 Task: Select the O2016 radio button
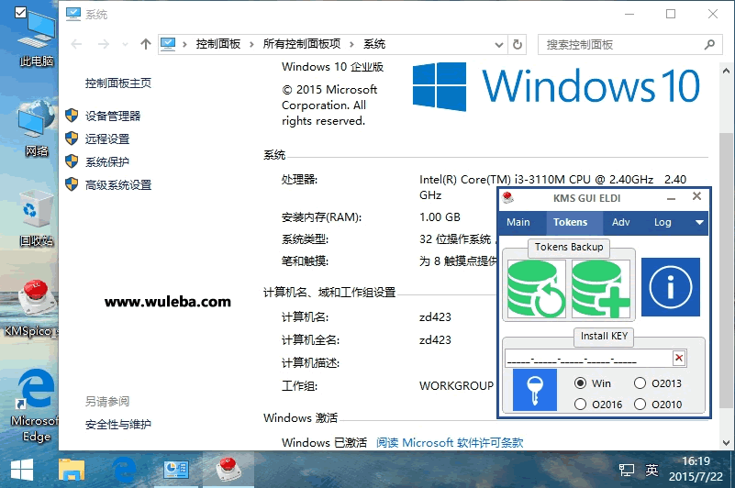pyautogui.click(x=580, y=405)
